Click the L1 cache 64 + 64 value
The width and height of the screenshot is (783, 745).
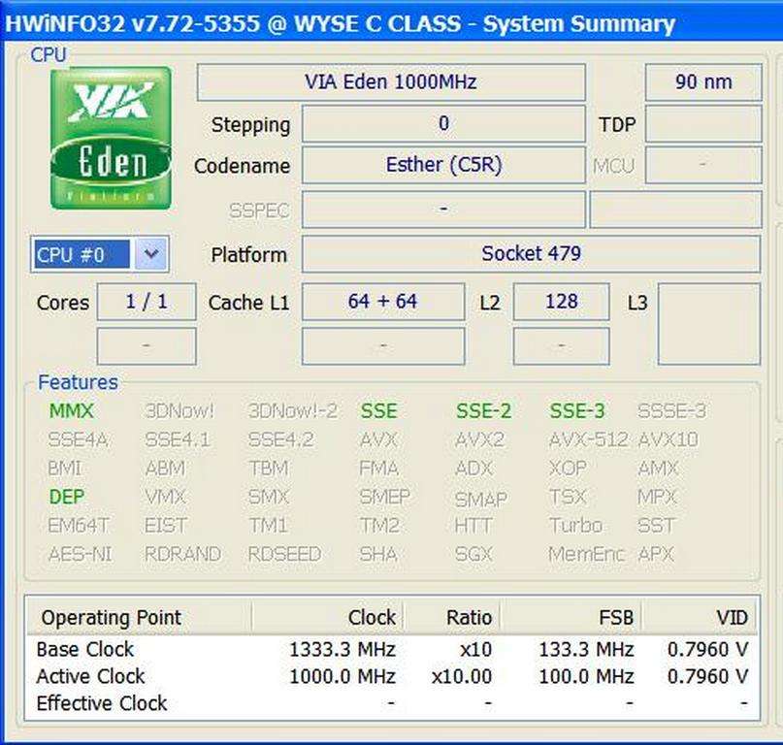coord(383,302)
